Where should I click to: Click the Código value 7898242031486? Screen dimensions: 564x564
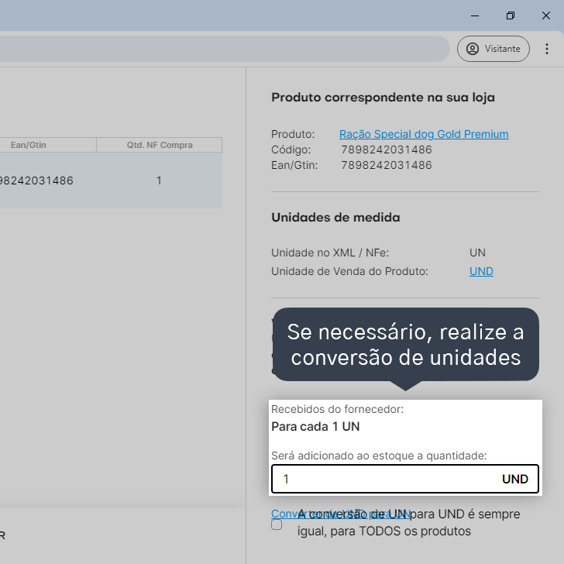pyautogui.click(x=387, y=150)
